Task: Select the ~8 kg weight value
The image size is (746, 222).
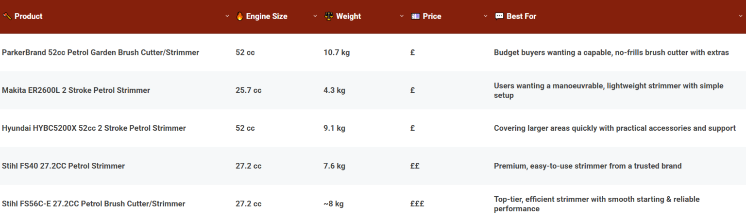Action: [333, 204]
